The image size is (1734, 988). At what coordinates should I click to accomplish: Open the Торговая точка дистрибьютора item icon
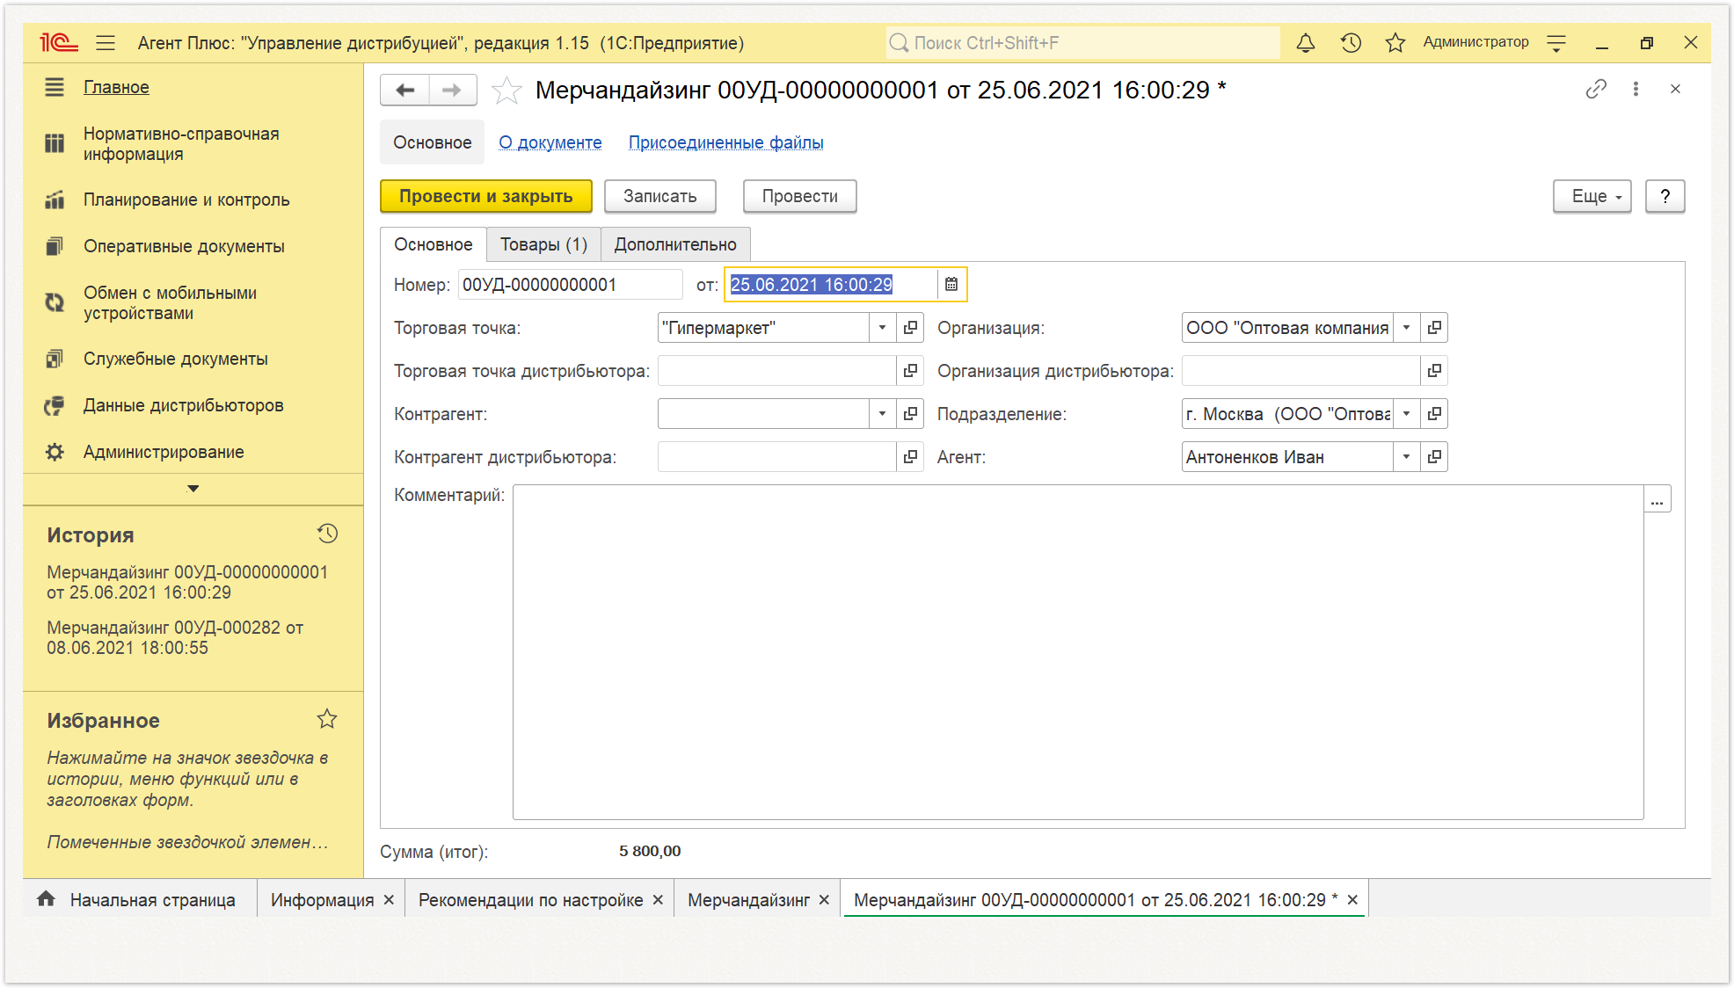(x=910, y=370)
